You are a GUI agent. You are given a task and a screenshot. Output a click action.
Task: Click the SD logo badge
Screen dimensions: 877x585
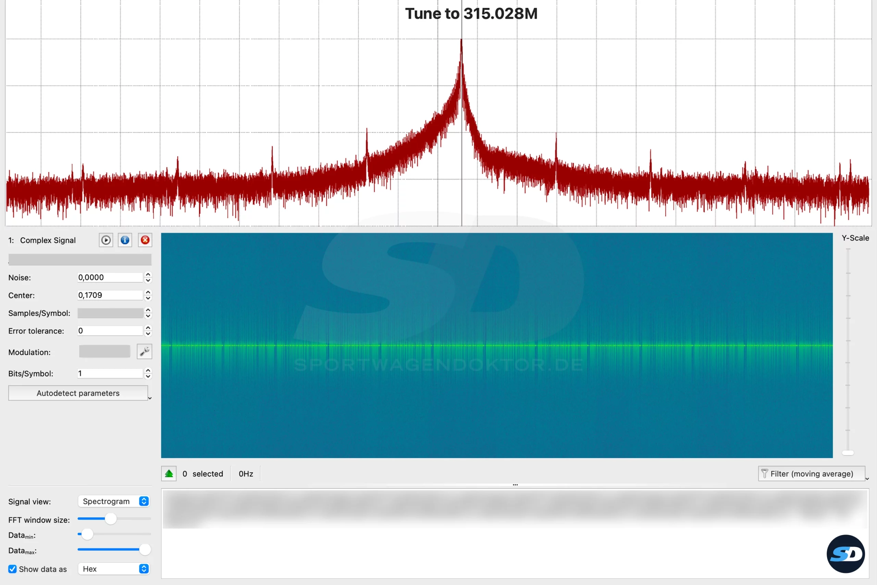click(845, 554)
